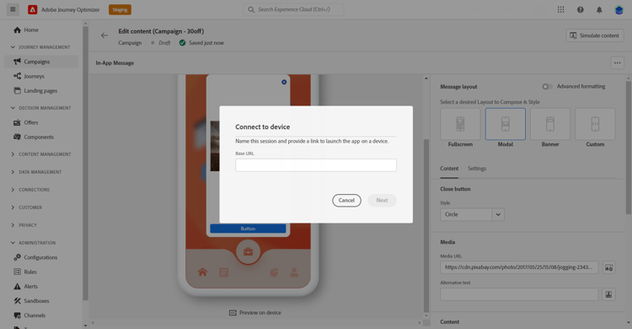This screenshot has height=329, width=632.
Task: Click the back arrow beside Edit content
Action: click(104, 35)
